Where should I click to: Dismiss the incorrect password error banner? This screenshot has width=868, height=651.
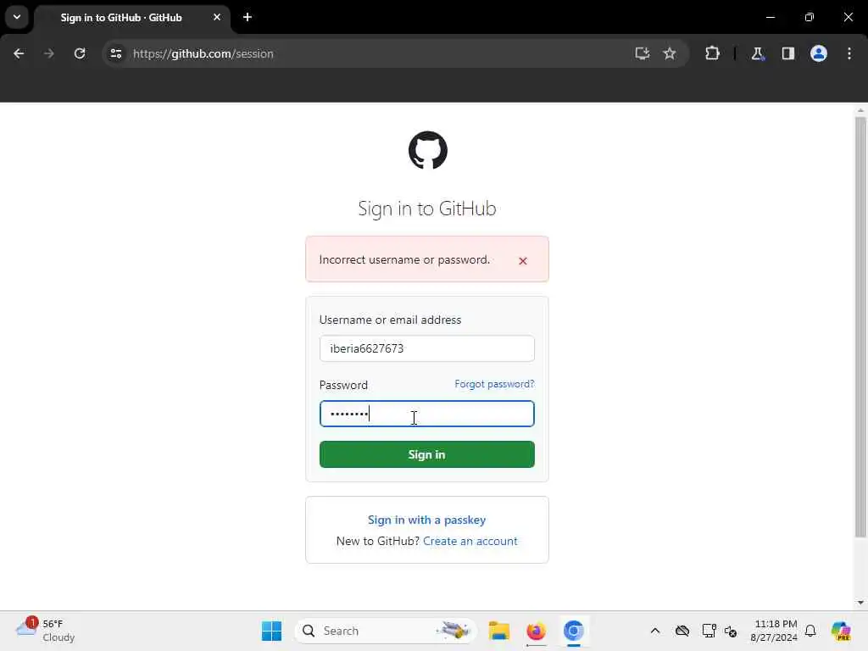point(522,261)
